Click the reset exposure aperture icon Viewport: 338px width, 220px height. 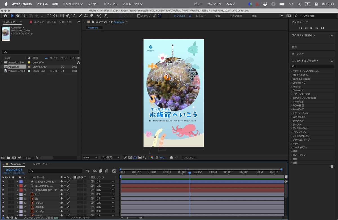[157, 157]
